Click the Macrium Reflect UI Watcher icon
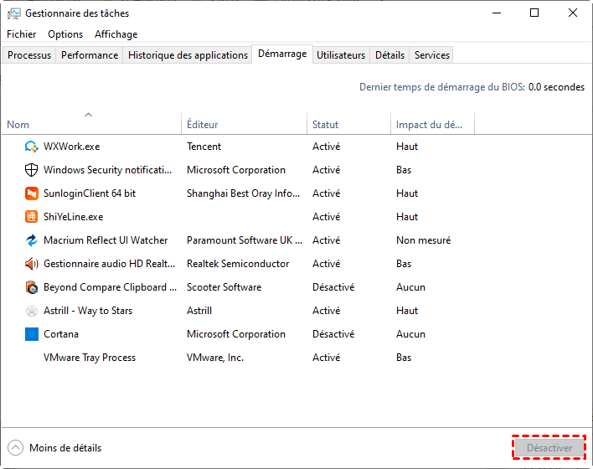The image size is (593, 469). coord(31,240)
